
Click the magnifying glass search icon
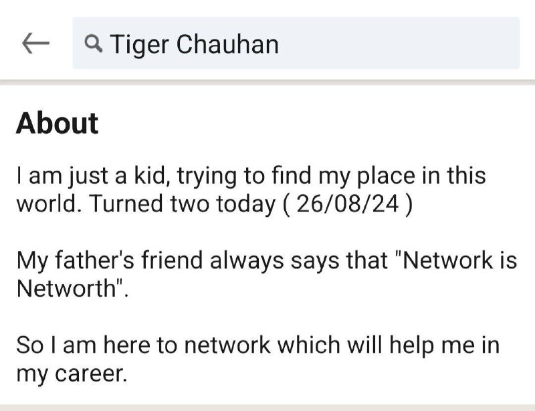pyautogui.click(x=92, y=43)
